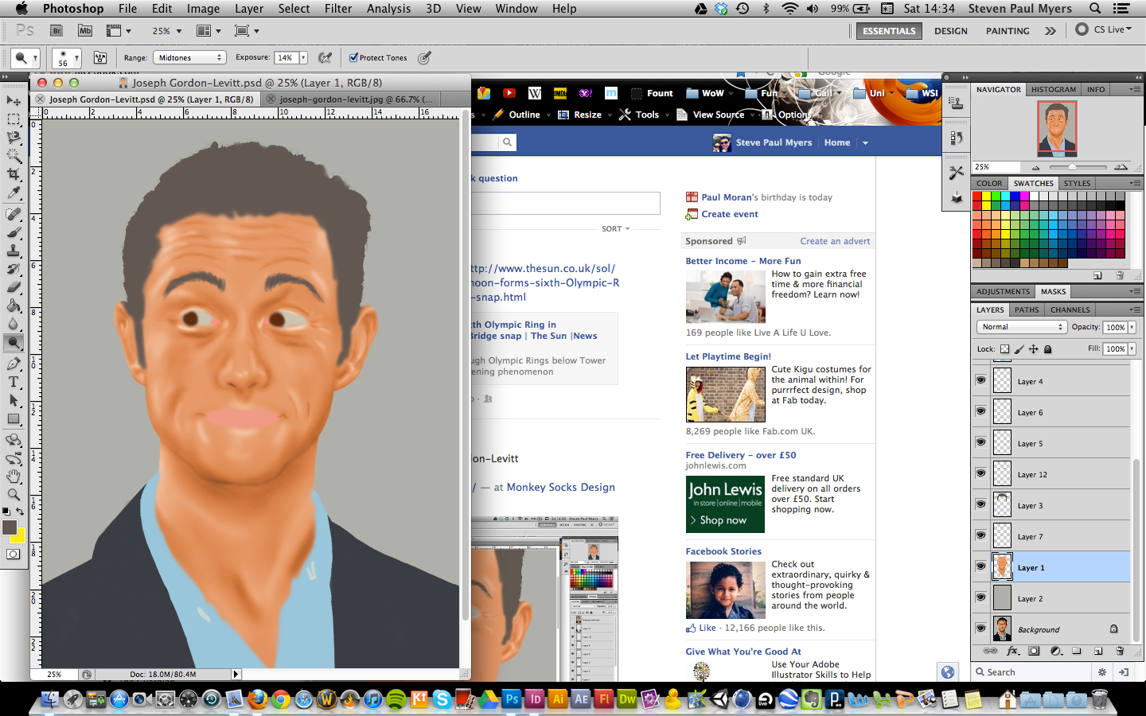
Task: Hide Layer 1 visibility eye
Action: point(980,566)
